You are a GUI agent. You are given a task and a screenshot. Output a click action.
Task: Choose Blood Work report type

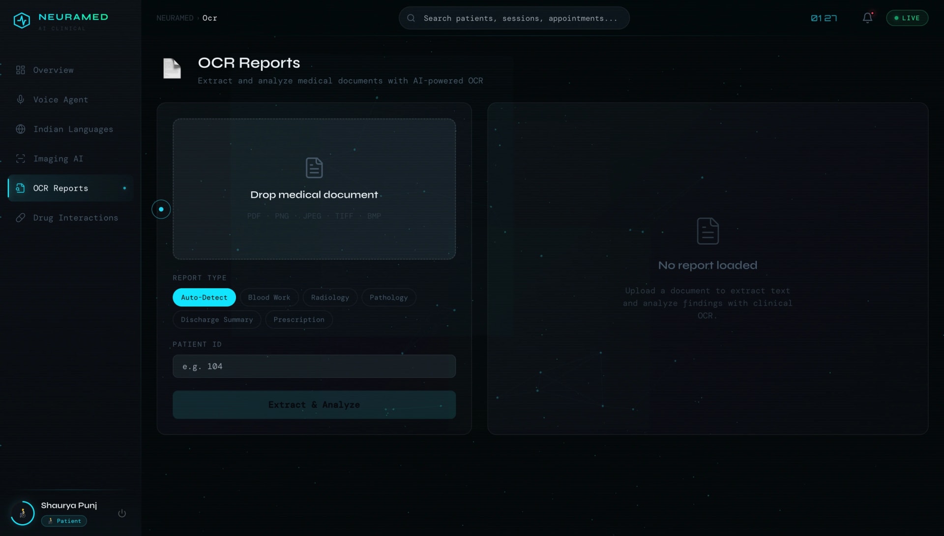click(x=269, y=297)
